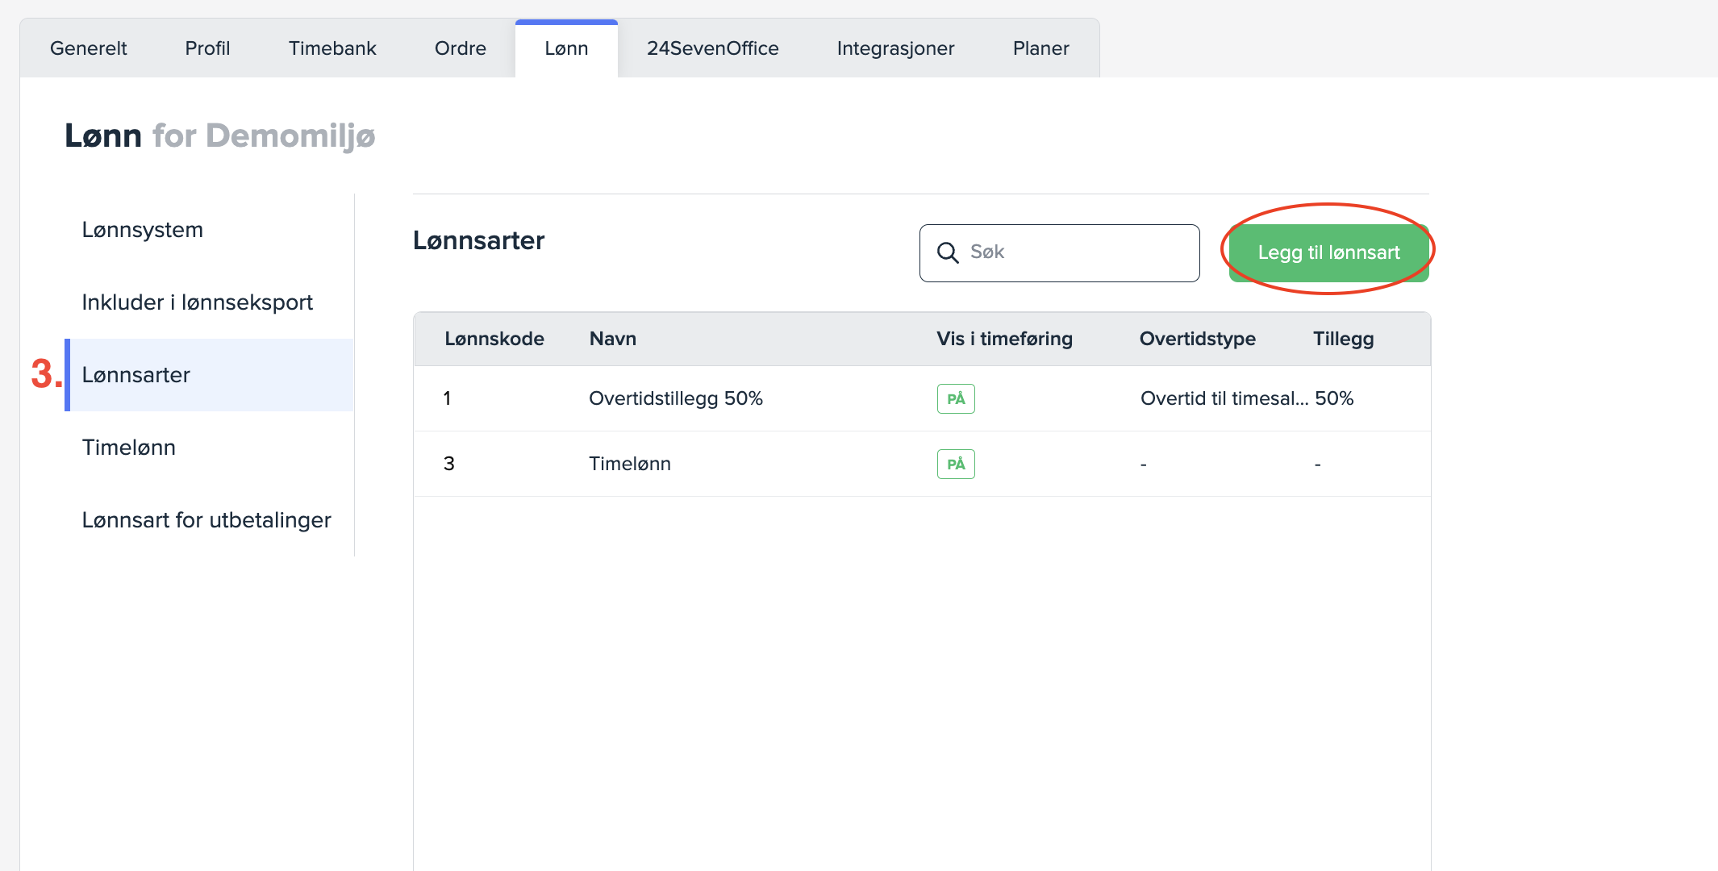Go to the Ordre tab
Viewport: 1718px width, 871px height.
coord(460,48)
